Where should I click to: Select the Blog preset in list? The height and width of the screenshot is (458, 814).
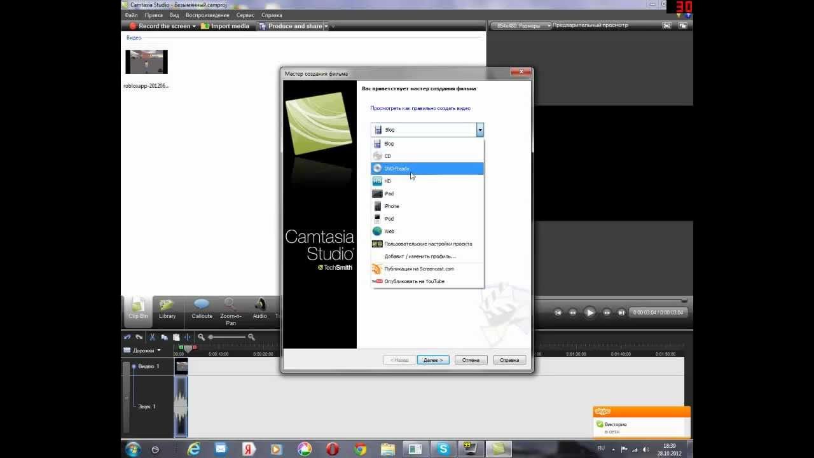click(427, 144)
